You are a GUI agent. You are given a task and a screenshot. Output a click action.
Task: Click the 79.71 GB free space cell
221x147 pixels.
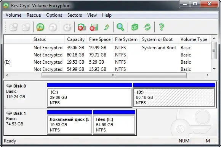coord(98,55)
